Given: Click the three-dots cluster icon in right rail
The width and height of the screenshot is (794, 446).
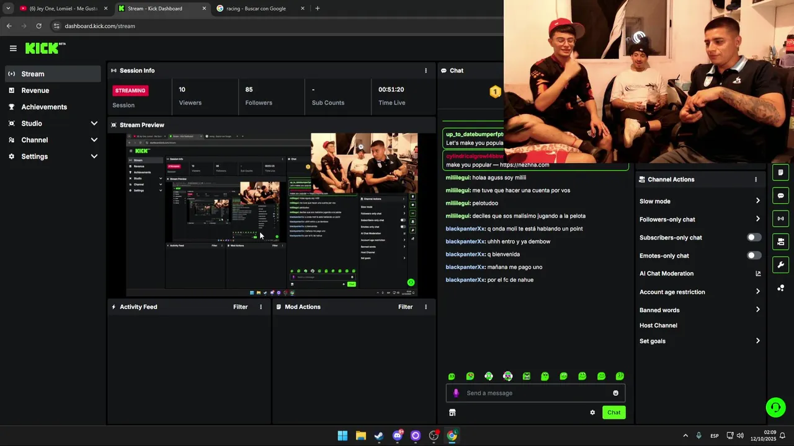Looking at the screenshot, I should coord(780,288).
